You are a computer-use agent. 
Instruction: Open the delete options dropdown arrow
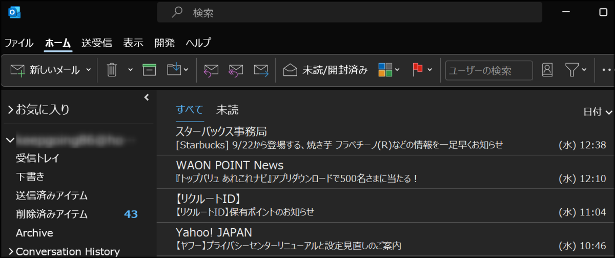coord(130,70)
